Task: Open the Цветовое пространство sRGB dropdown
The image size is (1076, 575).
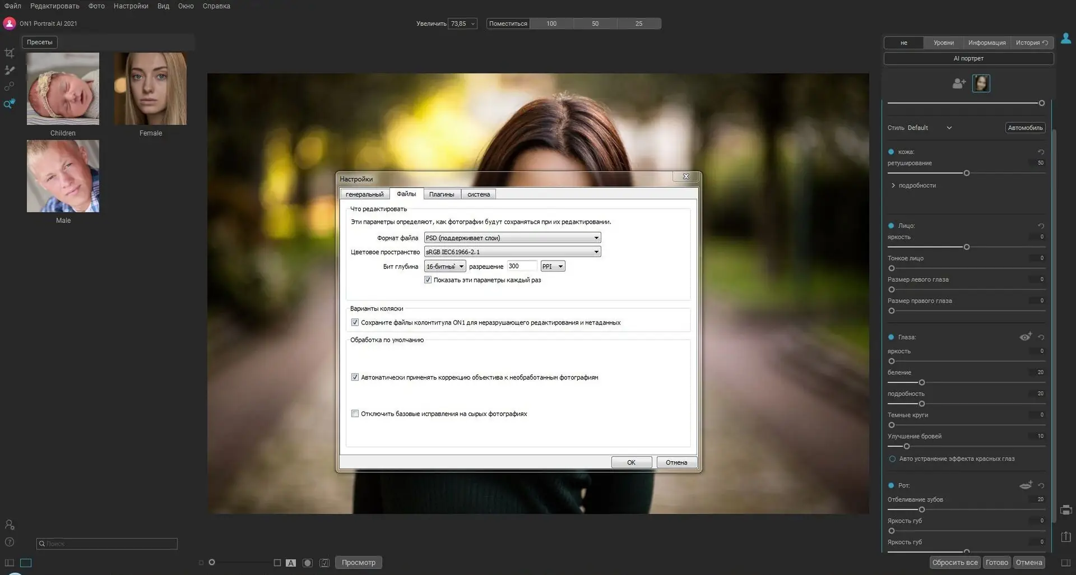Action: [512, 252]
